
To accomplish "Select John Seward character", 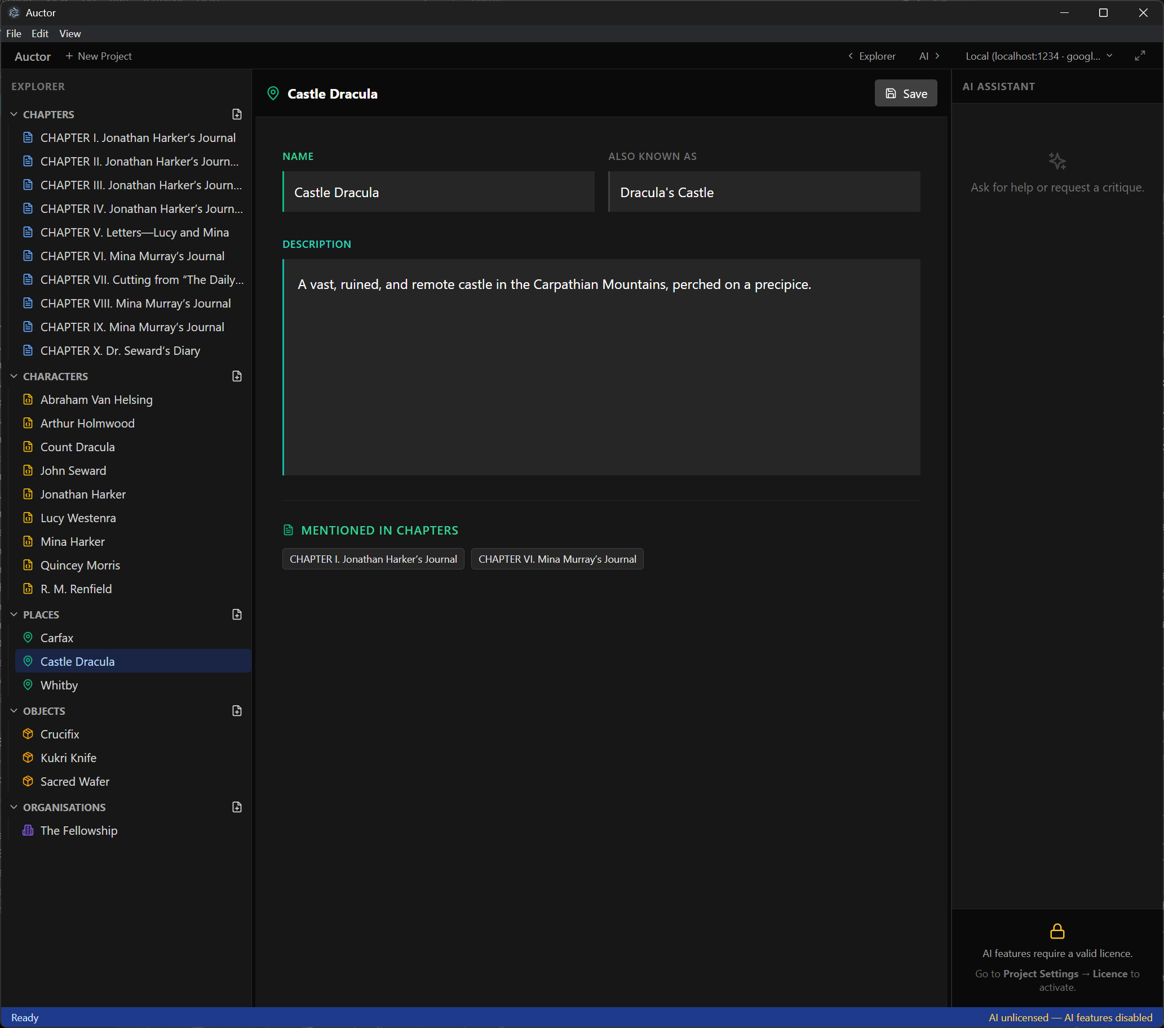I will pos(133,470).
